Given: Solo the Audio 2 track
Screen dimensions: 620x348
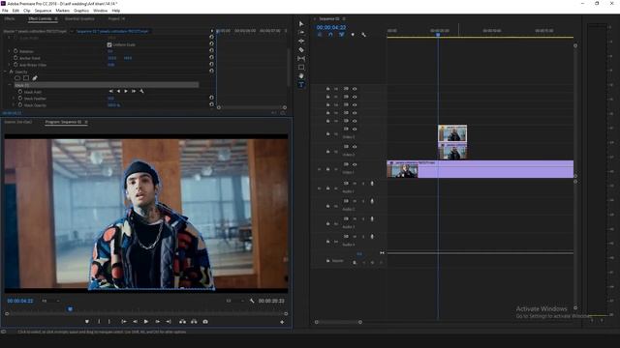Looking at the screenshot, I should [x=363, y=201].
